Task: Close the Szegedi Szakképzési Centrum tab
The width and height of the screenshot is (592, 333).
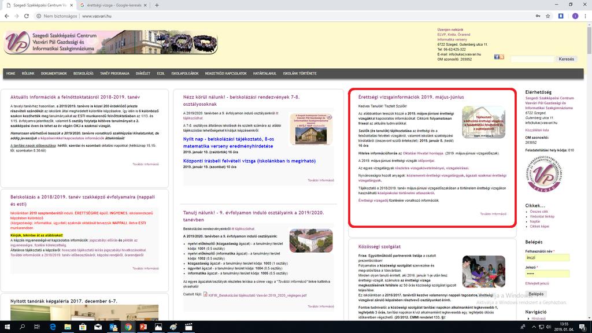Action: pyautogui.click(x=71, y=5)
